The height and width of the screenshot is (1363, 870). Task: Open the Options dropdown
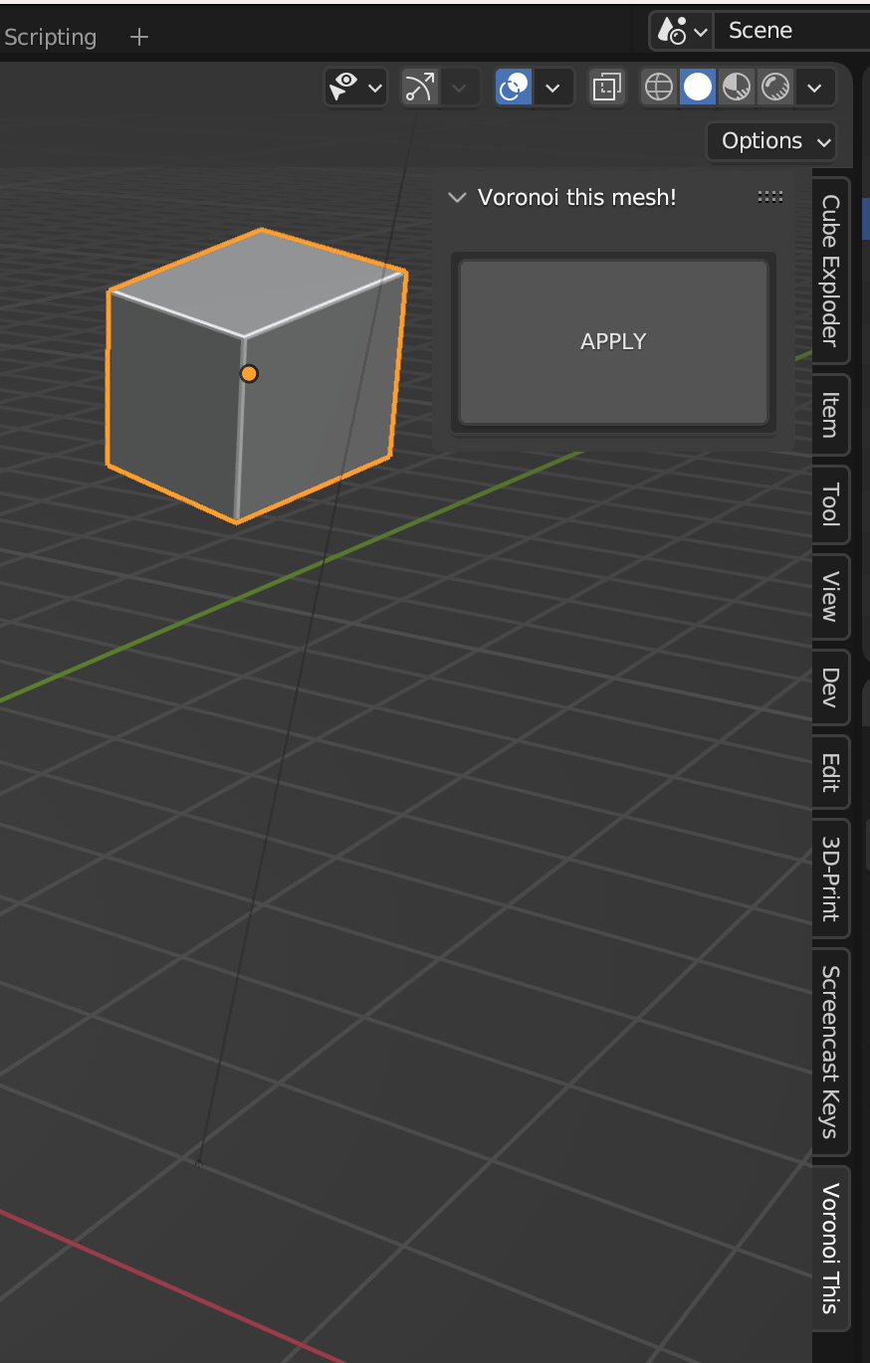pyautogui.click(x=772, y=141)
